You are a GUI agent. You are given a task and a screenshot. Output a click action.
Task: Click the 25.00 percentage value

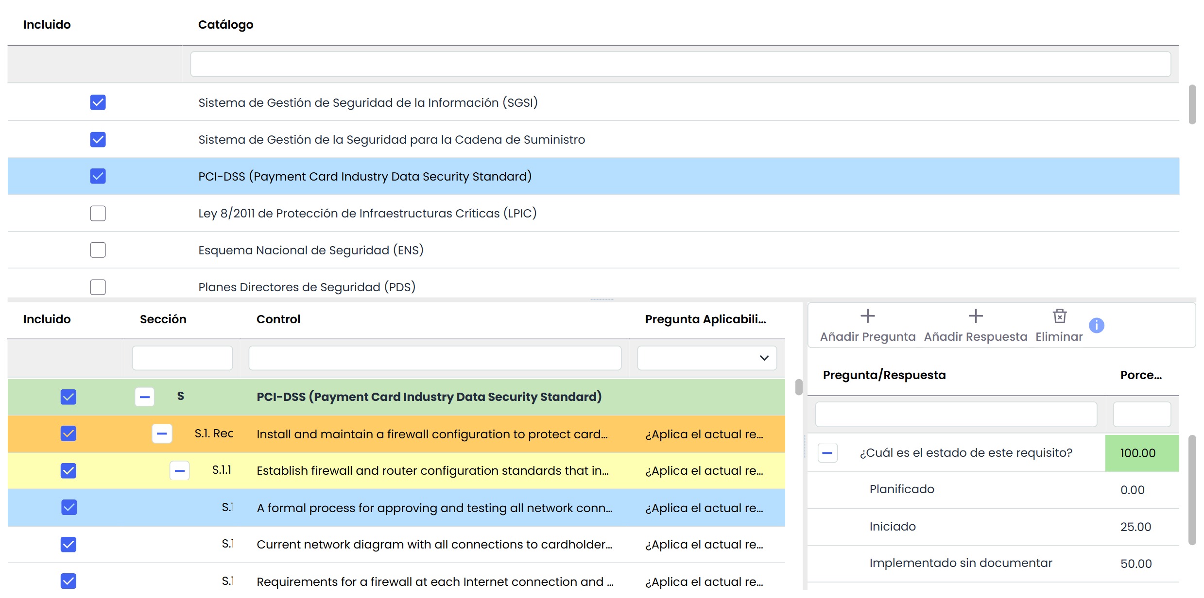point(1135,527)
